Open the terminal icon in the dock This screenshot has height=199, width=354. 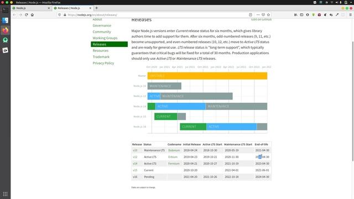[5, 11]
